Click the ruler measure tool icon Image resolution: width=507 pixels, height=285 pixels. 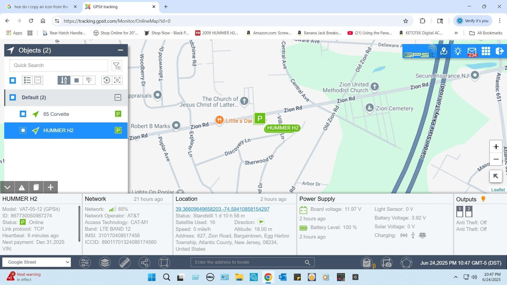coord(124,263)
